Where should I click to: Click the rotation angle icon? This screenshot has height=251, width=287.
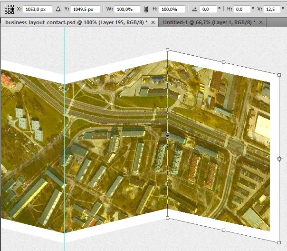194,9
